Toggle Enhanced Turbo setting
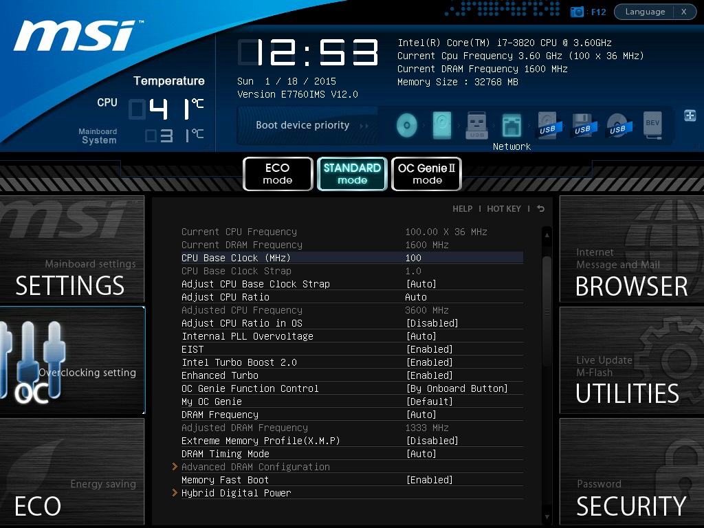This screenshot has height=528, width=704. click(352, 375)
